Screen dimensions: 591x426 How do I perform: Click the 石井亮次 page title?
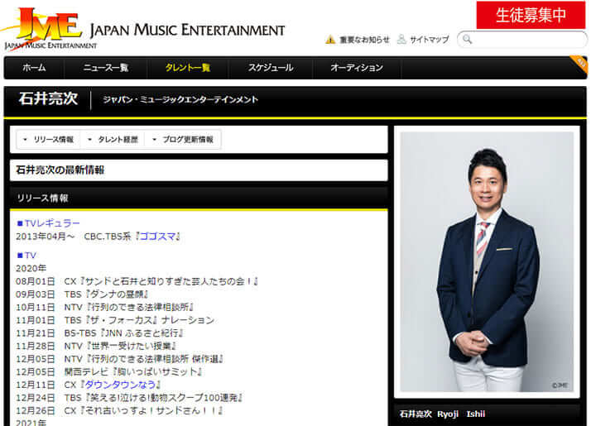(48, 98)
